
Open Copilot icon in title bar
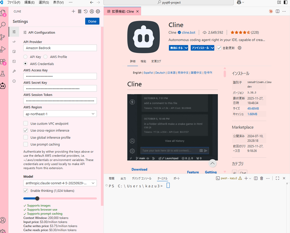(239, 2)
